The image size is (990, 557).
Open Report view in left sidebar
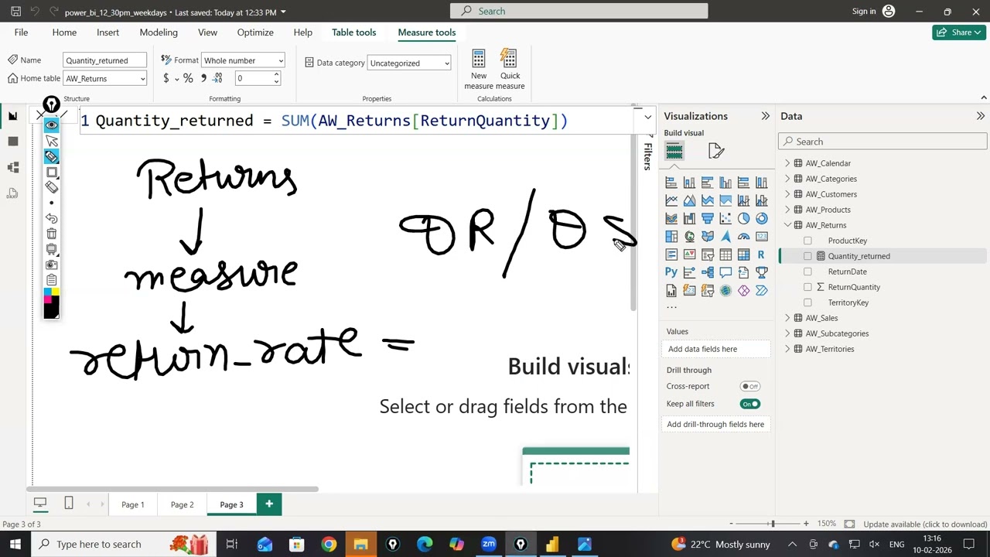12,115
